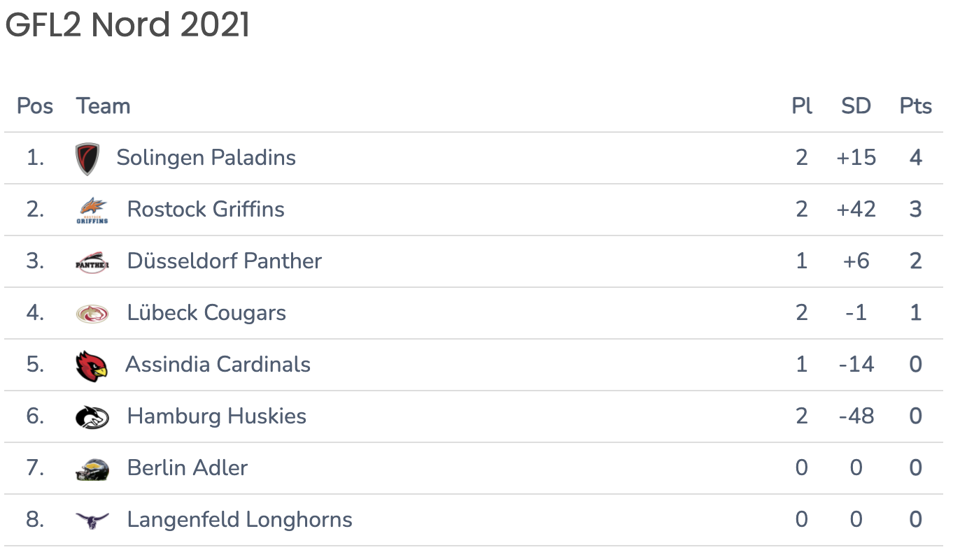Click the Rostock Griffins team logo
960x559 pixels.
point(92,210)
